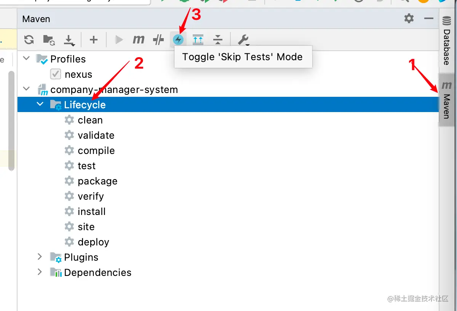Collapse the Profiles node
The height and width of the screenshot is (311, 457).
coord(26,58)
